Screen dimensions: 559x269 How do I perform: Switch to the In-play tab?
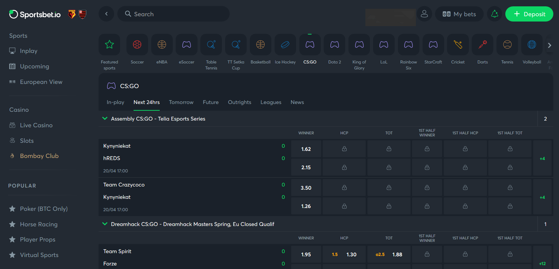(116, 102)
